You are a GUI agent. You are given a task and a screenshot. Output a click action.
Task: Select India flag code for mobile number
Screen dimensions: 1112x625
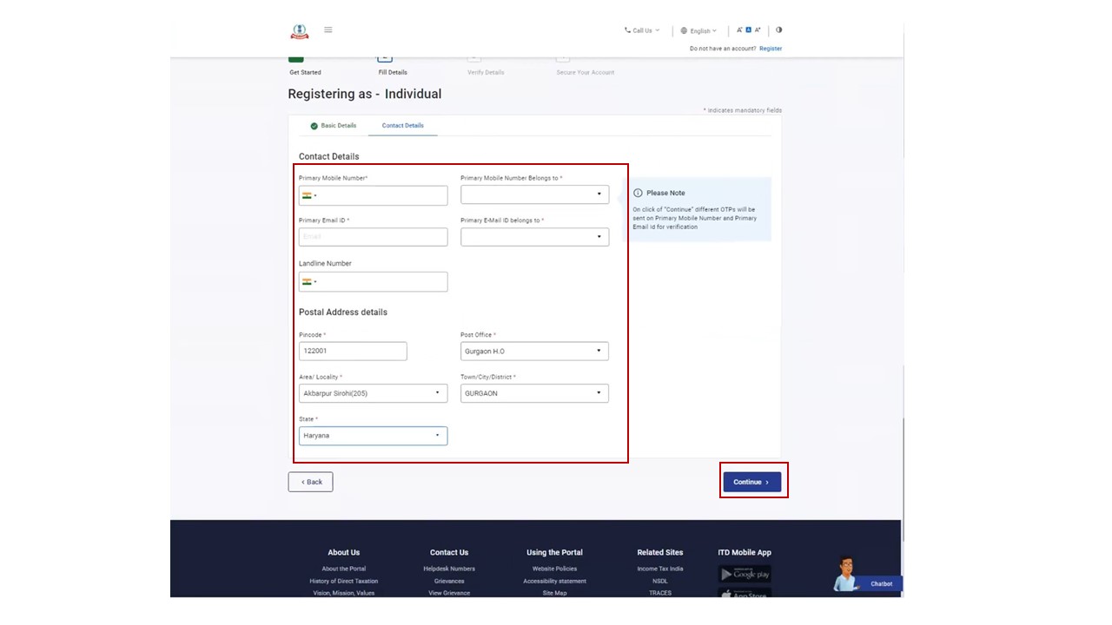pos(308,196)
